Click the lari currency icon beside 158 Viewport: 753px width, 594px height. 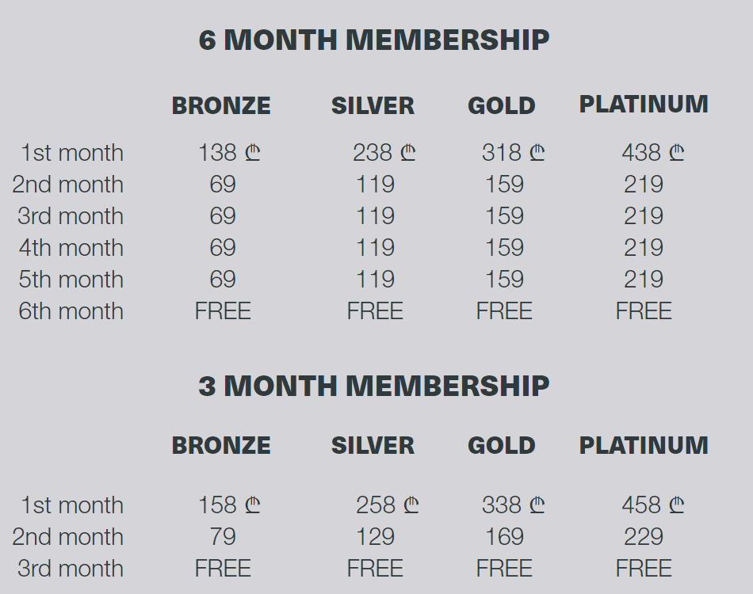coord(253,505)
